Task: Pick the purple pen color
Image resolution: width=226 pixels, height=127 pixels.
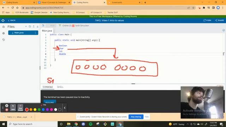Action: point(47,110)
